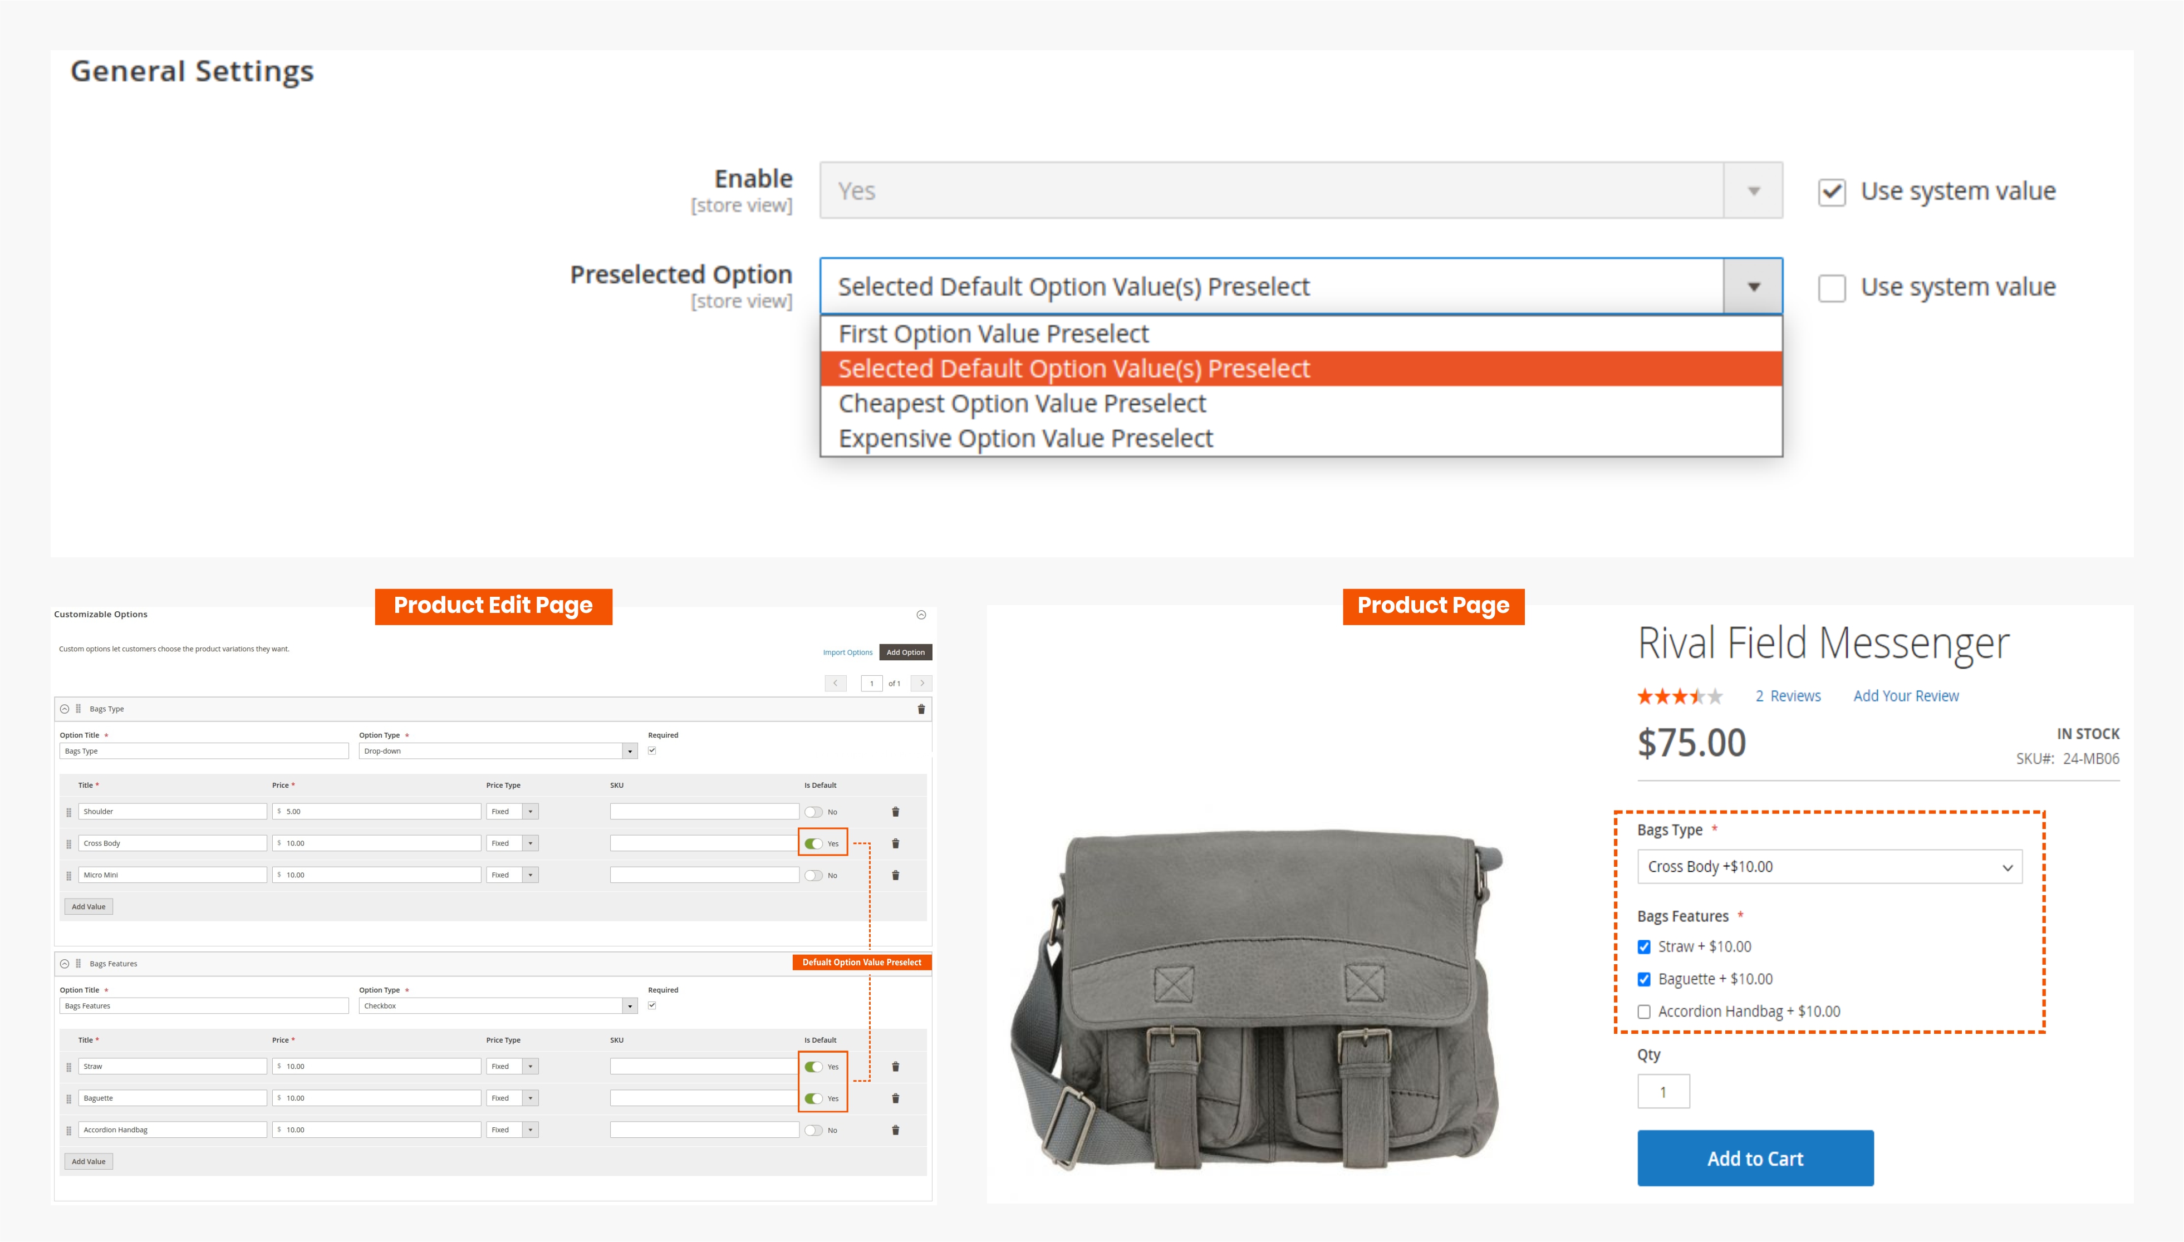Open Price Type dropdown for Shoulder
The width and height of the screenshot is (2184, 1242).
pyautogui.click(x=513, y=812)
